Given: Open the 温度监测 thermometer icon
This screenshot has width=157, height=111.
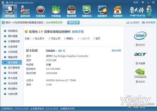Looking at the screenshot, I should 25,10.
